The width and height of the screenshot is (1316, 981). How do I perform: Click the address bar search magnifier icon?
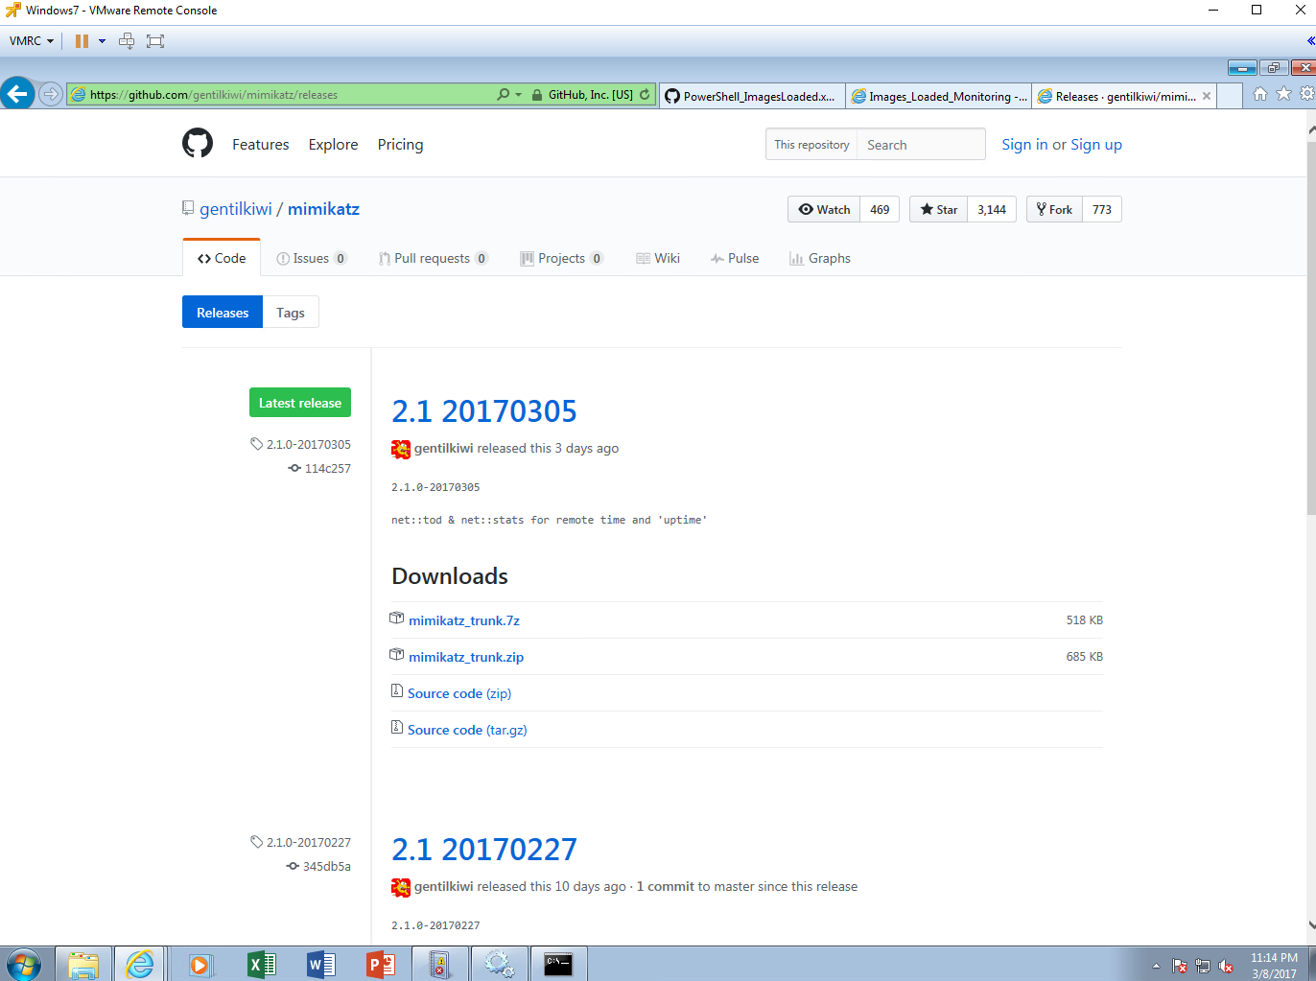click(x=503, y=95)
